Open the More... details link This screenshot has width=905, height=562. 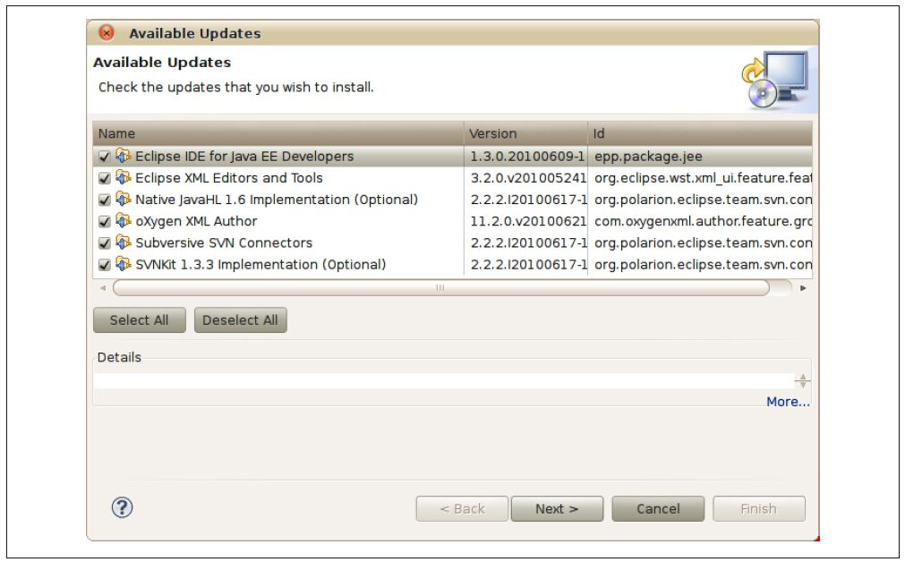coord(788,402)
